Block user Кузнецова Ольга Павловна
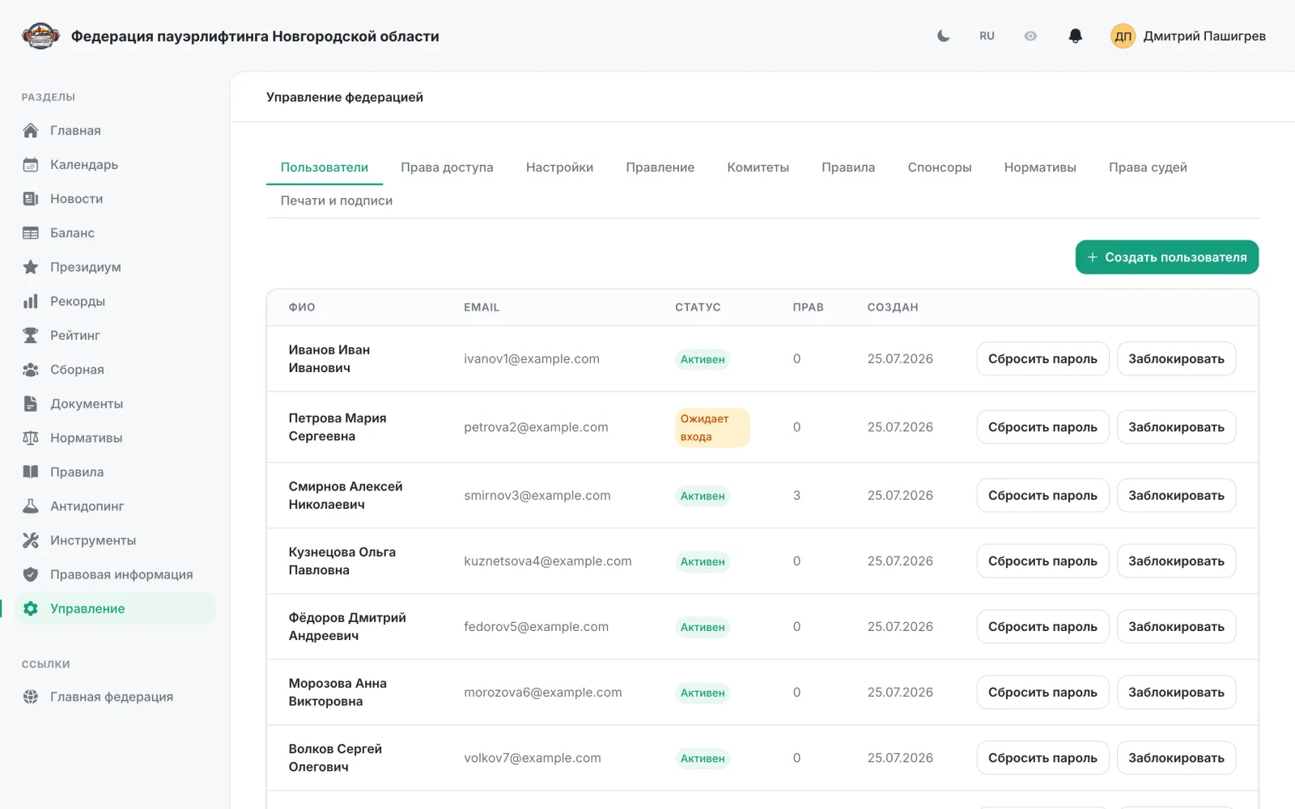Screen dimensions: 1295x809 click(1176, 561)
